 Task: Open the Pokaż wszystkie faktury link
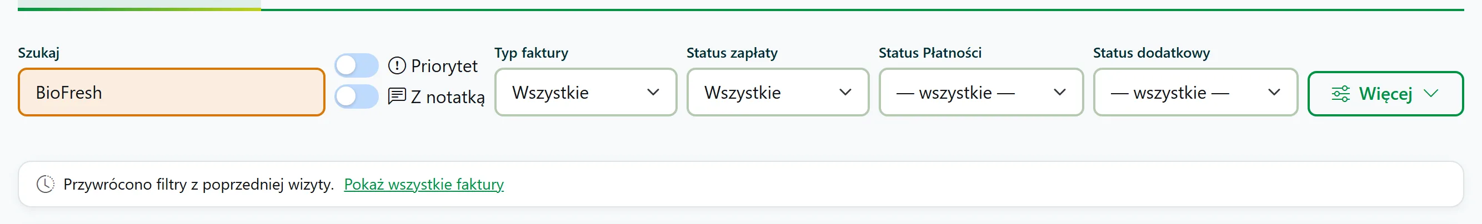click(x=424, y=185)
